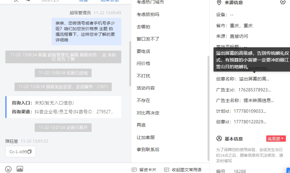Select the quick phrase 去哪拍
This screenshot has height=173, width=290.
pos(143,27)
